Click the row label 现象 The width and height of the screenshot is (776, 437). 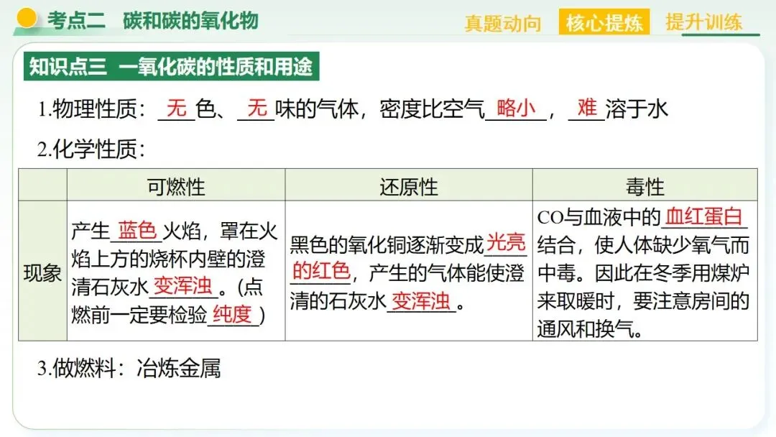click(x=42, y=272)
